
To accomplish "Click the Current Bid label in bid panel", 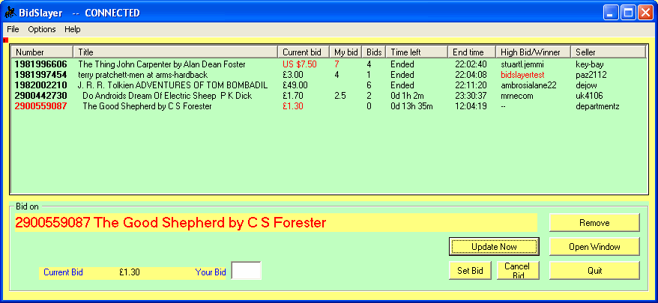I will click(63, 272).
